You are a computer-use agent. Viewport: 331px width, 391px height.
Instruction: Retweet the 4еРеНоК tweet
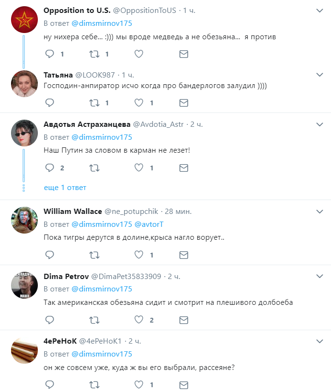click(x=94, y=384)
